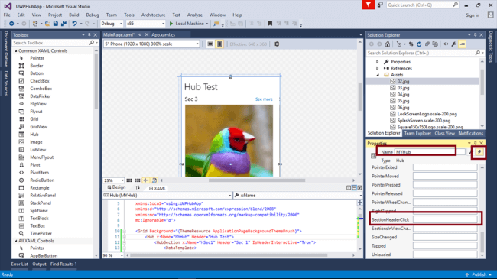Switch to the App.xaml.cs tab
This screenshot has width=497, height=279.
coord(163,34)
